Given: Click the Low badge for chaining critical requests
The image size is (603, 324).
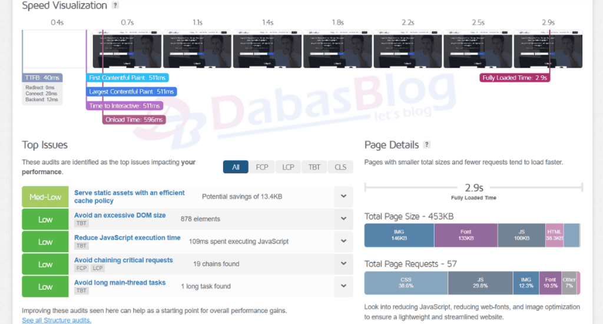Looking at the screenshot, I should pos(45,265).
